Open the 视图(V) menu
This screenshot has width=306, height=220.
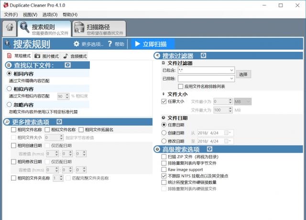(30, 15)
